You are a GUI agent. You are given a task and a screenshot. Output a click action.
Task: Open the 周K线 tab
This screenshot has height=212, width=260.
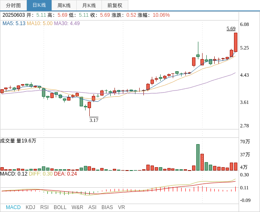pyautogui.click(x=64, y=5)
